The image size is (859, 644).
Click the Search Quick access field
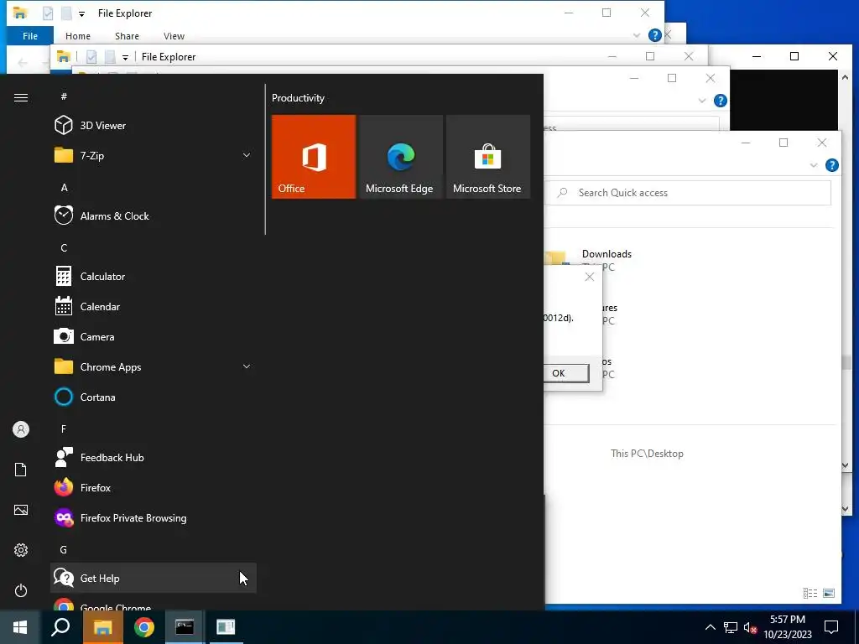(x=688, y=193)
